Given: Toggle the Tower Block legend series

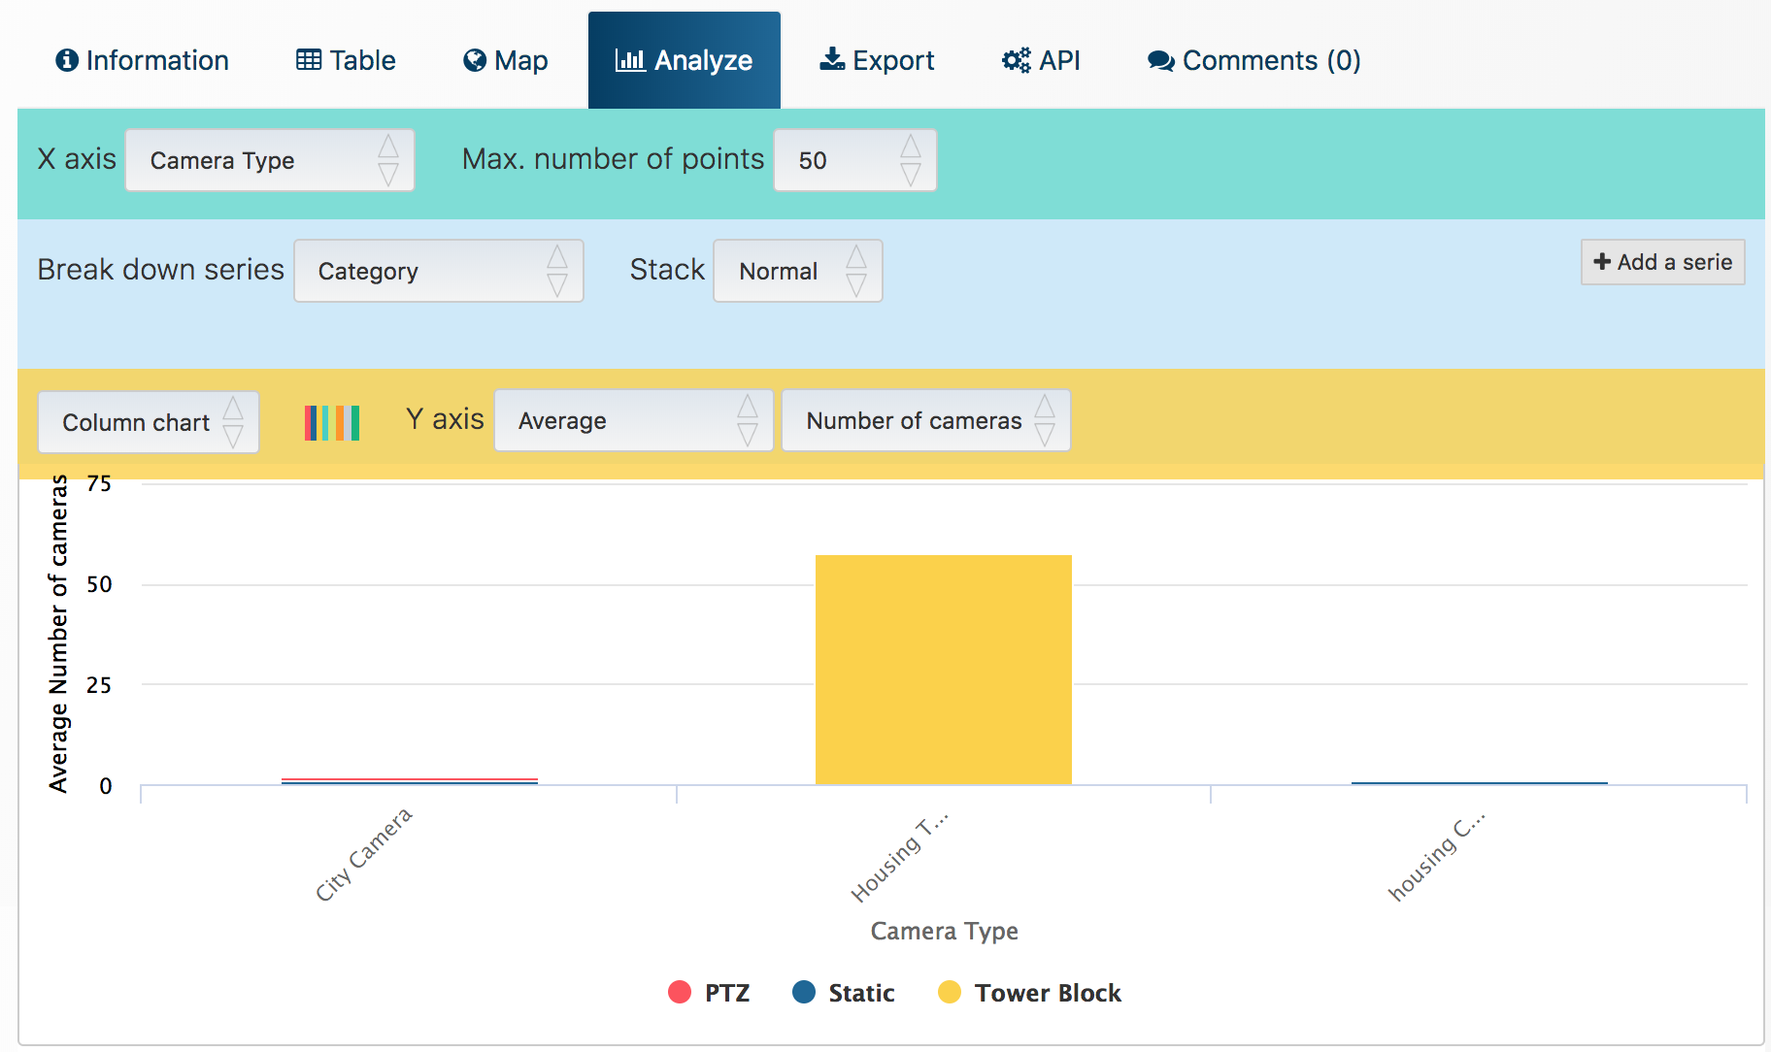Looking at the screenshot, I should [1029, 993].
